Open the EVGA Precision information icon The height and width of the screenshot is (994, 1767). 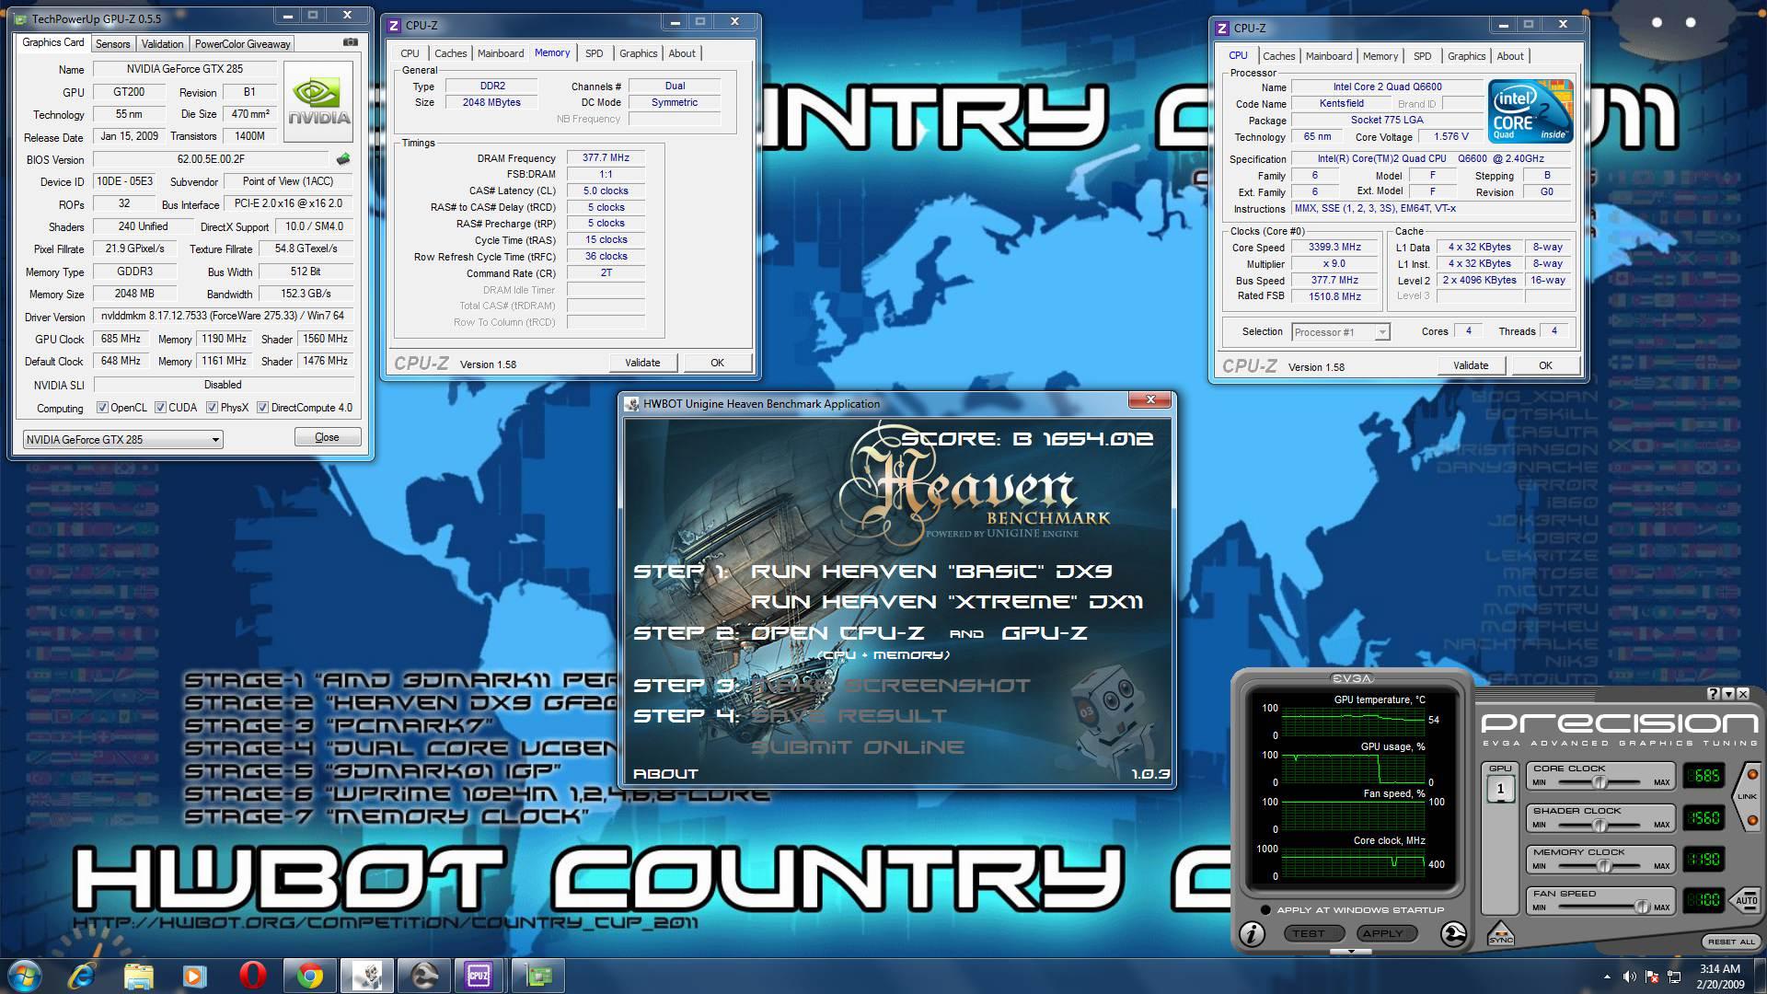tap(1252, 934)
